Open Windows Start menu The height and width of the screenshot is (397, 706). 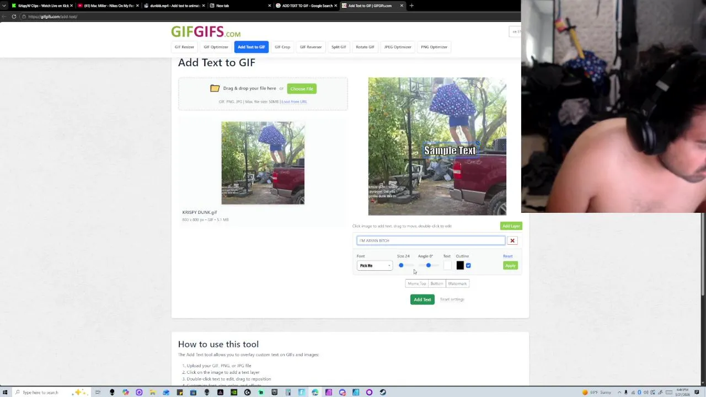pos(5,393)
